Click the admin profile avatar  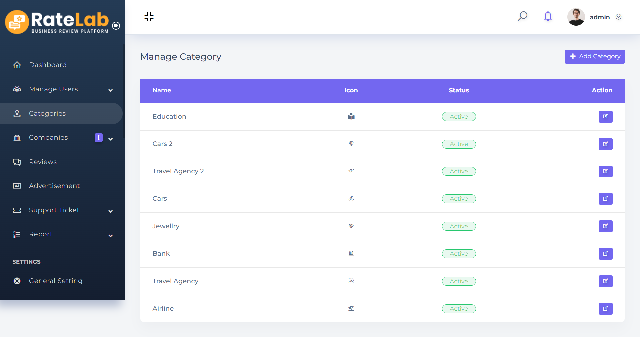pos(576,17)
